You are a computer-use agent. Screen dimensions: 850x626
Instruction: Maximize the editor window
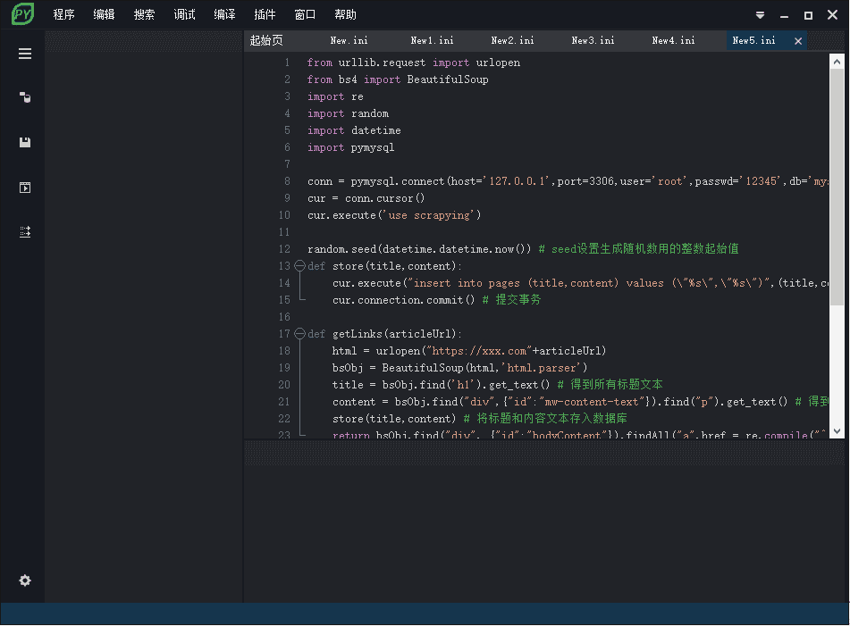(808, 15)
